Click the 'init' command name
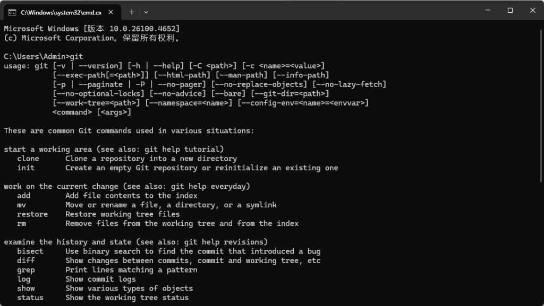This screenshot has width=544, height=306. [26, 168]
